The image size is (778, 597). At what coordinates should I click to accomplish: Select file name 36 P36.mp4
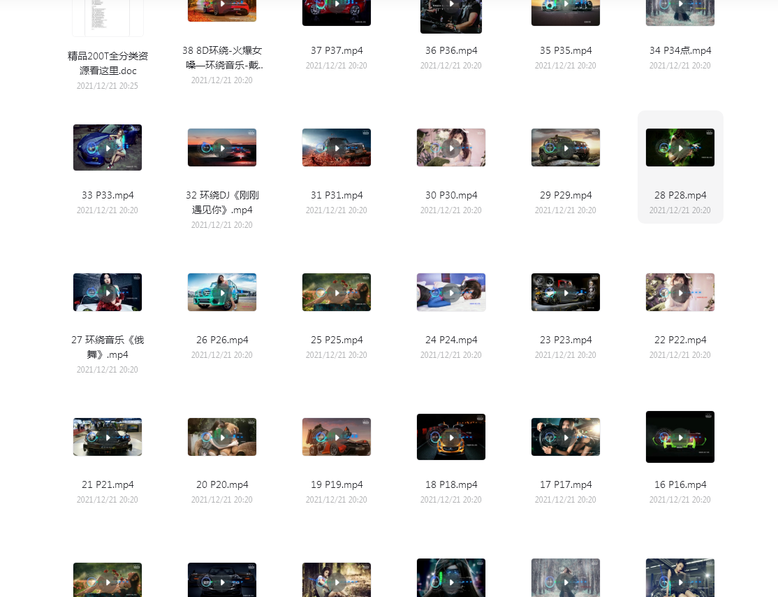pos(451,50)
